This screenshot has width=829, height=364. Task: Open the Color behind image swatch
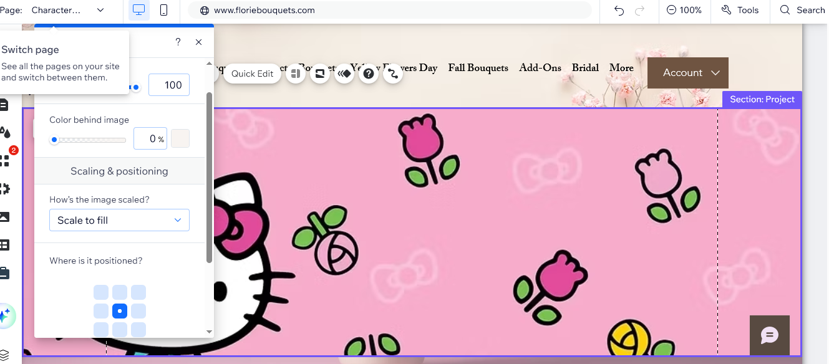coord(180,138)
